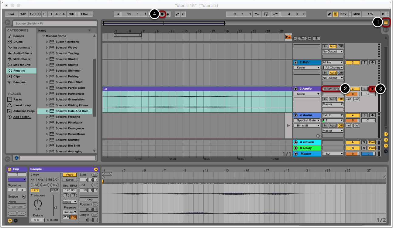The image size is (393, 228).
Task: Enable Draw Mode pencil icon
Action: [330, 14]
